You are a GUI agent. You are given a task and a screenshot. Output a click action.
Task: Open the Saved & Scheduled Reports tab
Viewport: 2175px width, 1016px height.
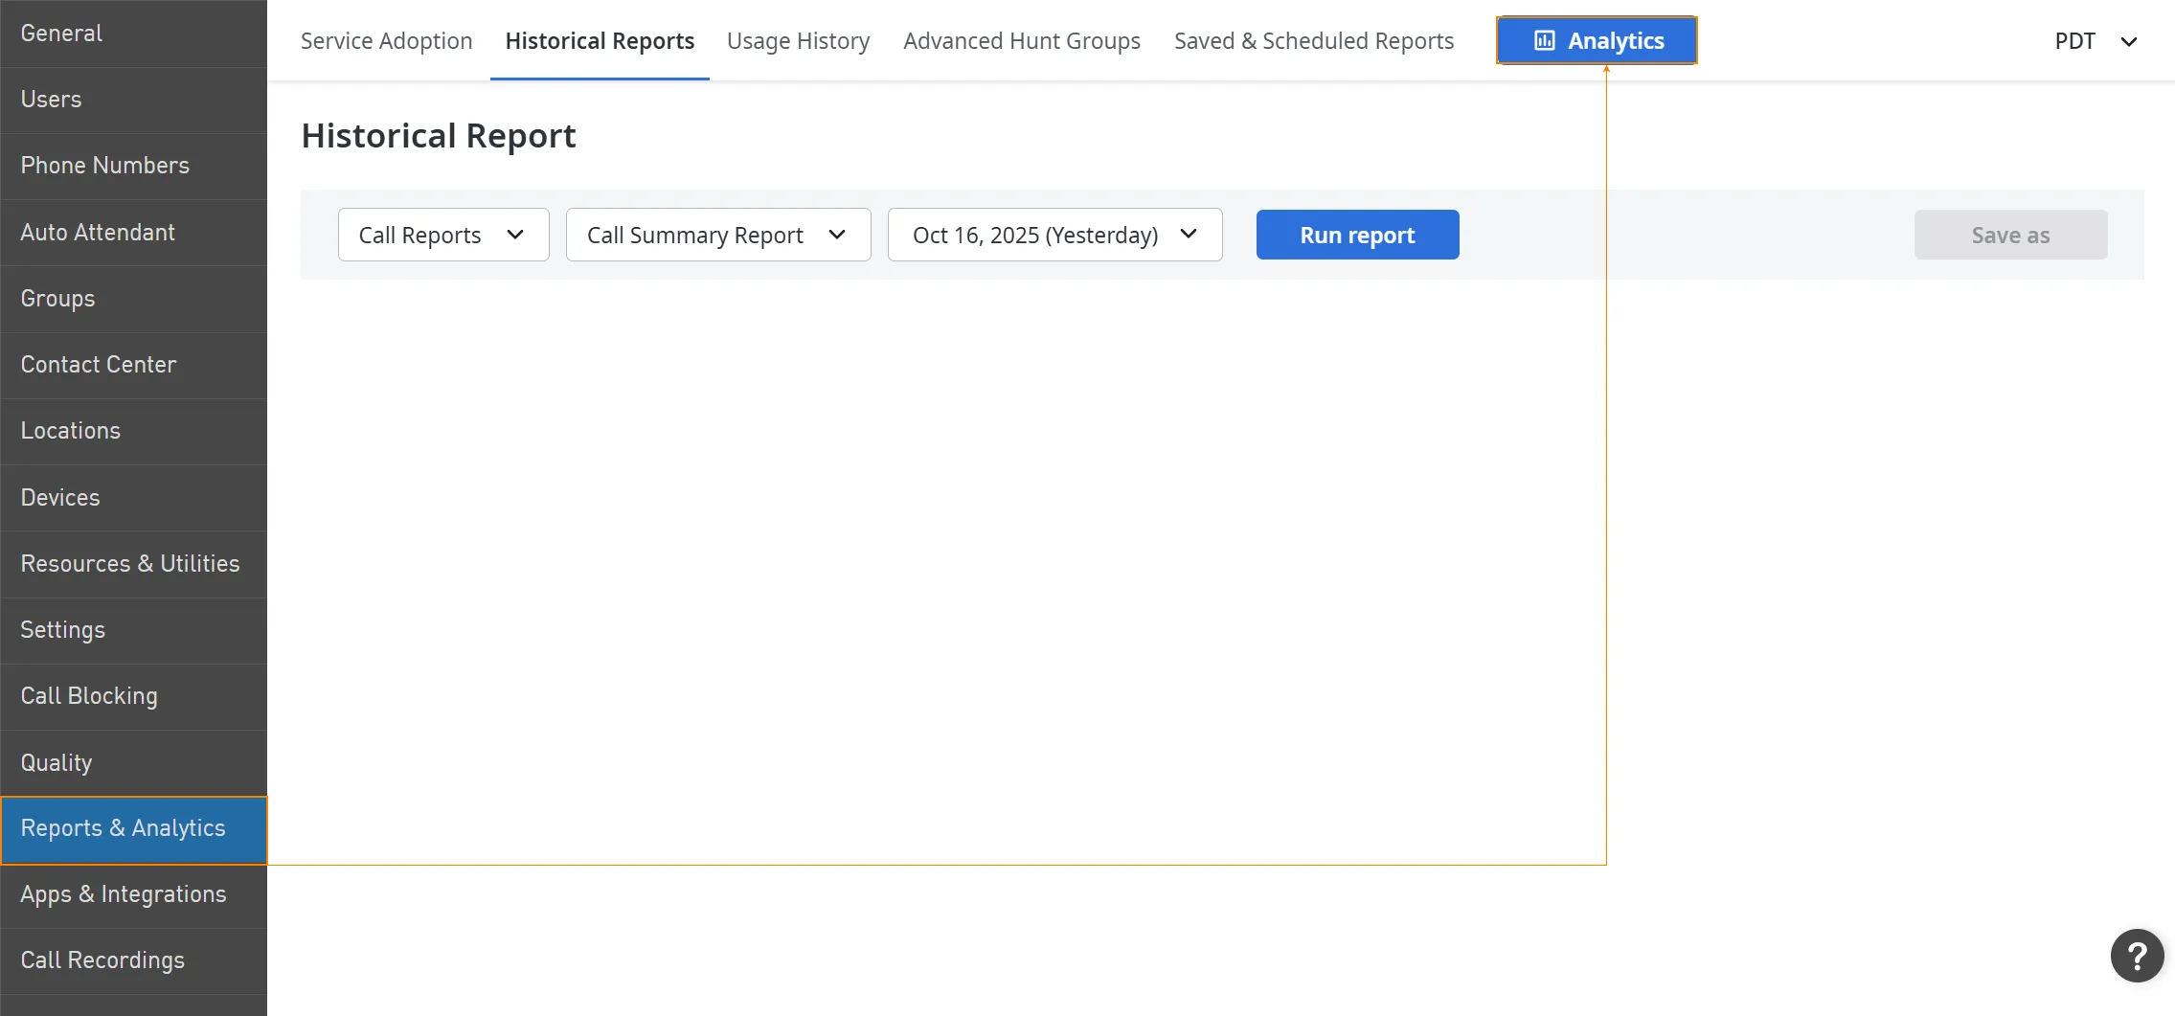[x=1313, y=41]
